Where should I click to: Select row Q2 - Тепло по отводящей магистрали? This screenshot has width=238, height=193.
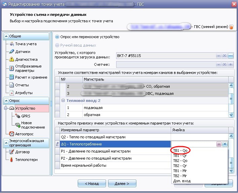tap(115, 137)
